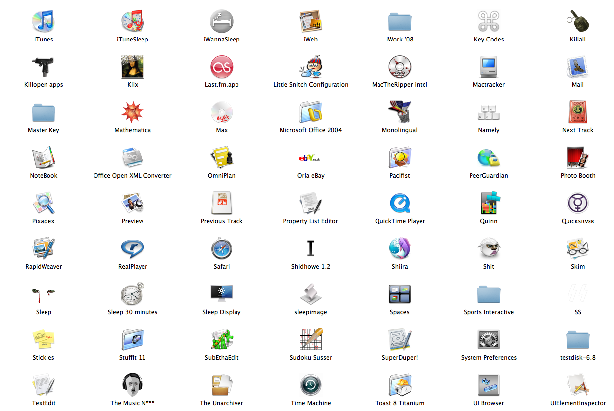
Task: Open System Preferences gear icon
Action: (x=489, y=339)
